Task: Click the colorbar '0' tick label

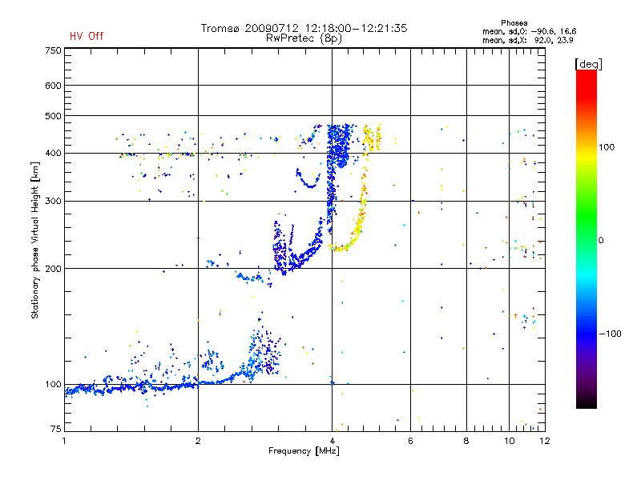Action: coord(601,241)
